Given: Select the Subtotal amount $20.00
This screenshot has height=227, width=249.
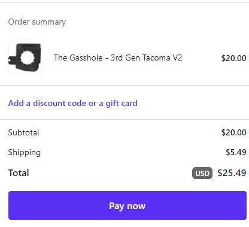Looking at the screenshot, I should click(233, 132).
